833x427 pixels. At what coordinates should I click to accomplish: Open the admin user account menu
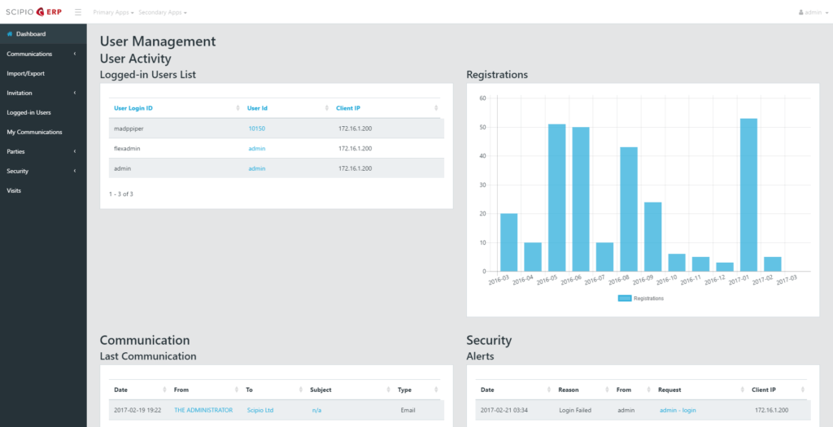click(x=811, y=13)
